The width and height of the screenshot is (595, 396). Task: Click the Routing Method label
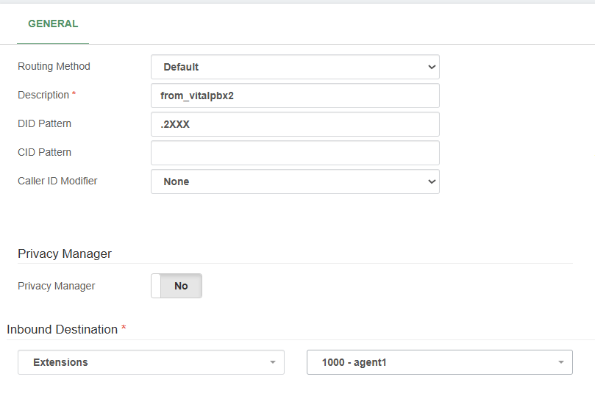[54, 66]
